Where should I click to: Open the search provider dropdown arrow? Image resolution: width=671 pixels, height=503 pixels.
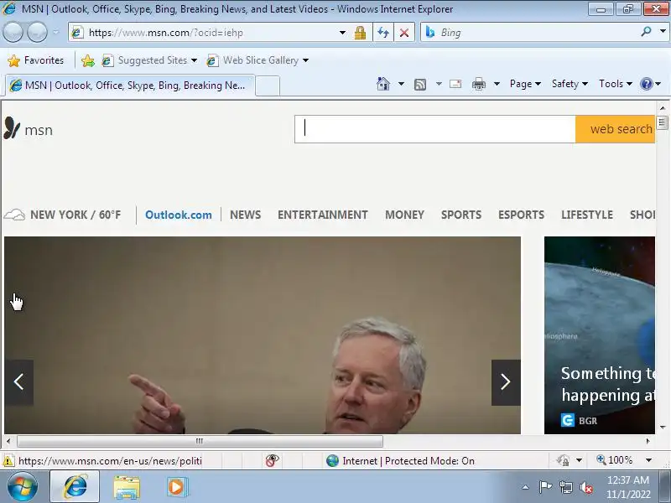point(663,31)
